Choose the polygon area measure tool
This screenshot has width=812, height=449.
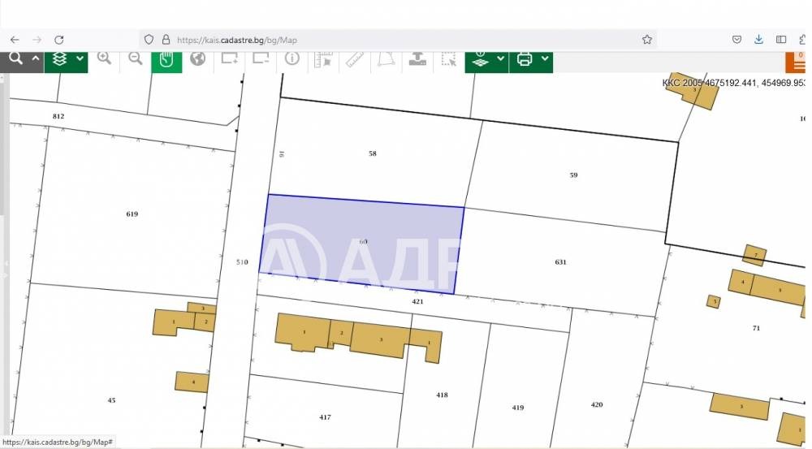pyautogui.click(x=386, y=59)
